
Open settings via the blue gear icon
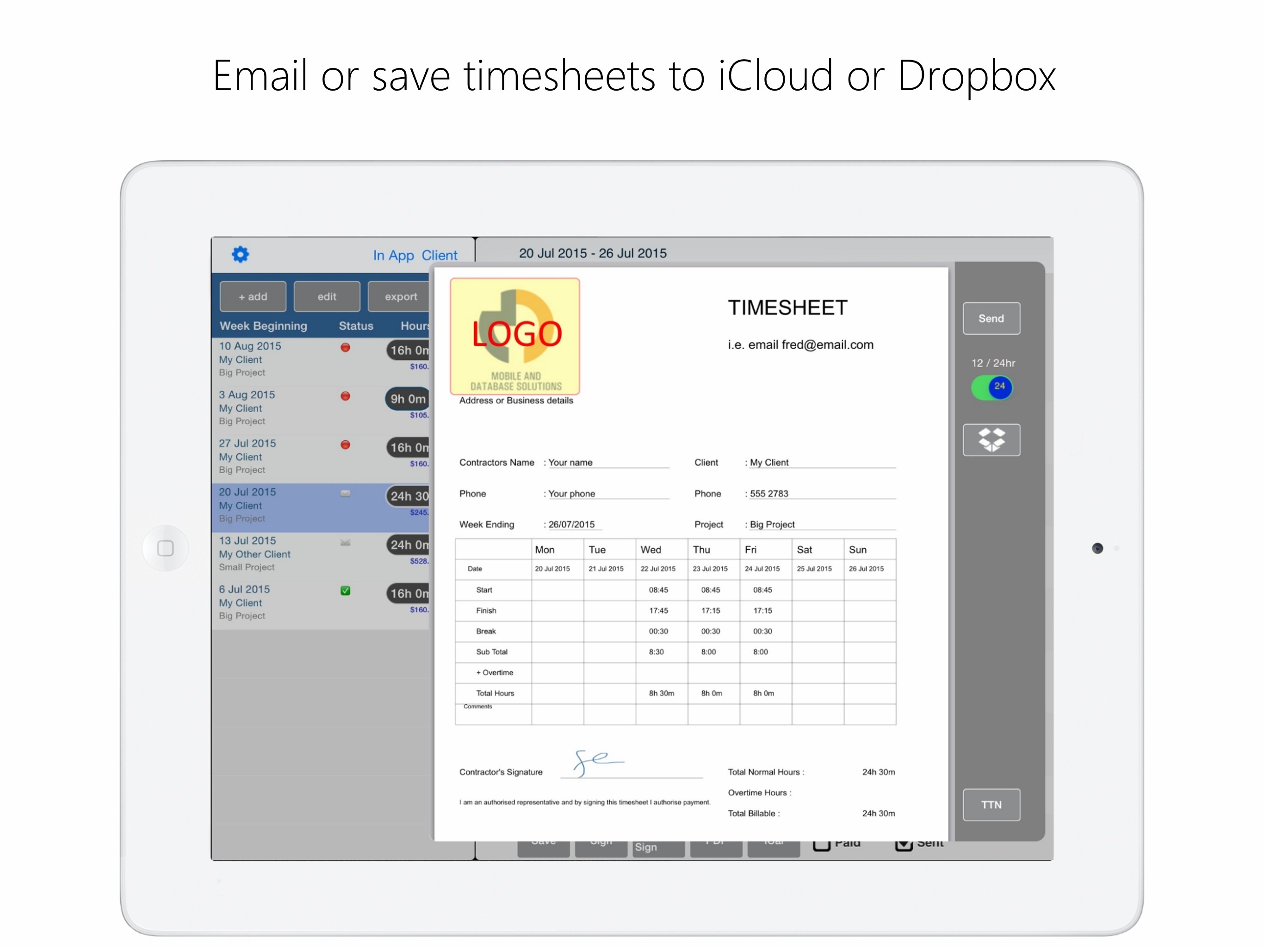point(240,254)
